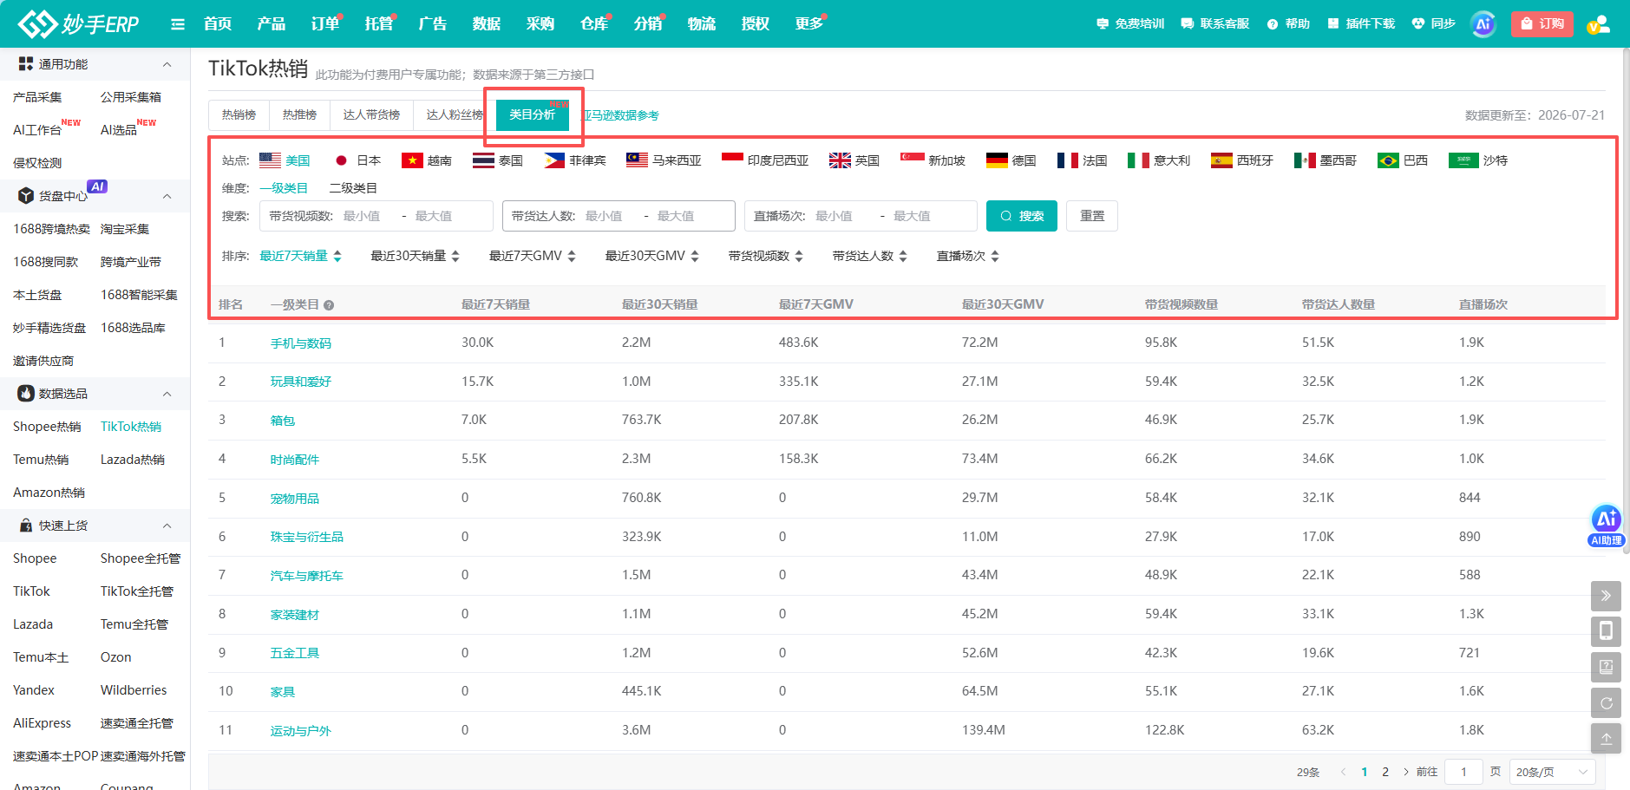1630x790 pixels.
Task: Open the 订单 top menu
Action: point(325,23)
